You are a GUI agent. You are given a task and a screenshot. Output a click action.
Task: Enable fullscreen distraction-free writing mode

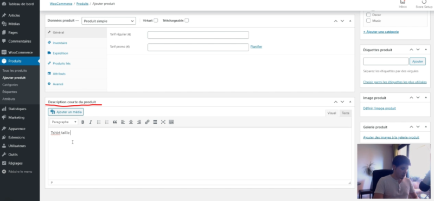(163, 122)
